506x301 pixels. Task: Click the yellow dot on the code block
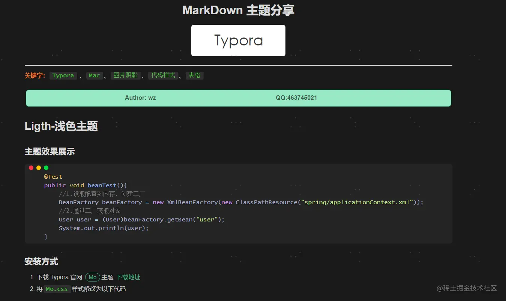coord(39,168)
